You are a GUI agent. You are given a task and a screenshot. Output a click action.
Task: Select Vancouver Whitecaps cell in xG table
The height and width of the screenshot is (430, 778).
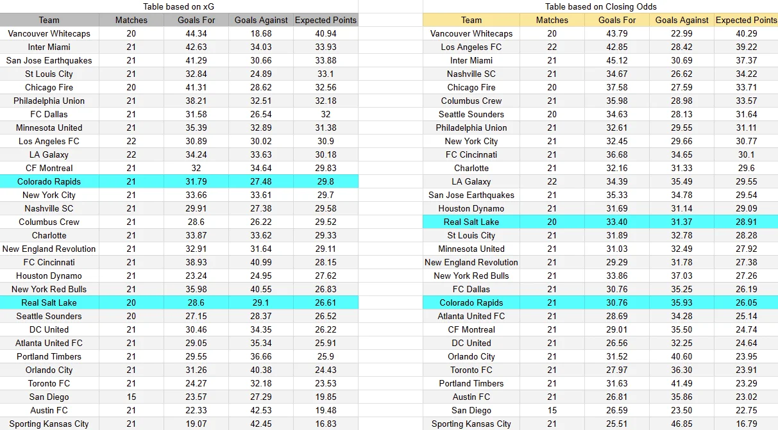49,33
